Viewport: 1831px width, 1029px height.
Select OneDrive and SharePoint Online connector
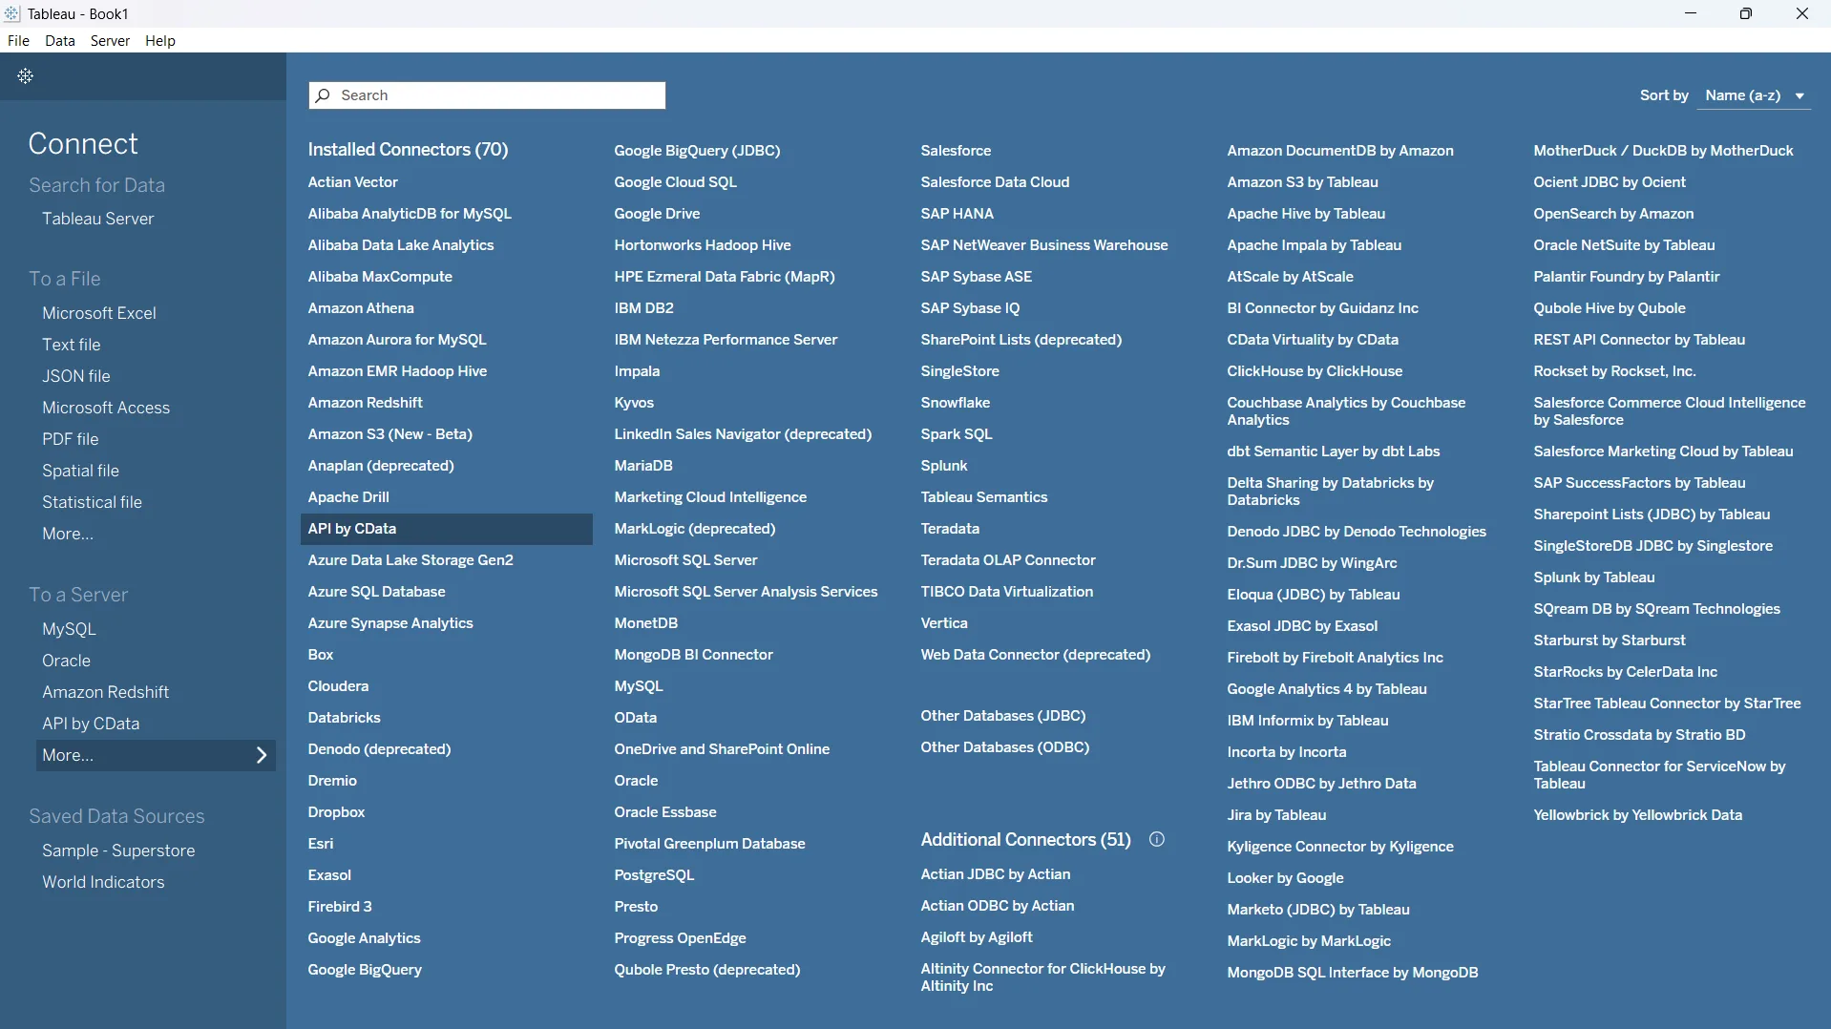(722, 749)
